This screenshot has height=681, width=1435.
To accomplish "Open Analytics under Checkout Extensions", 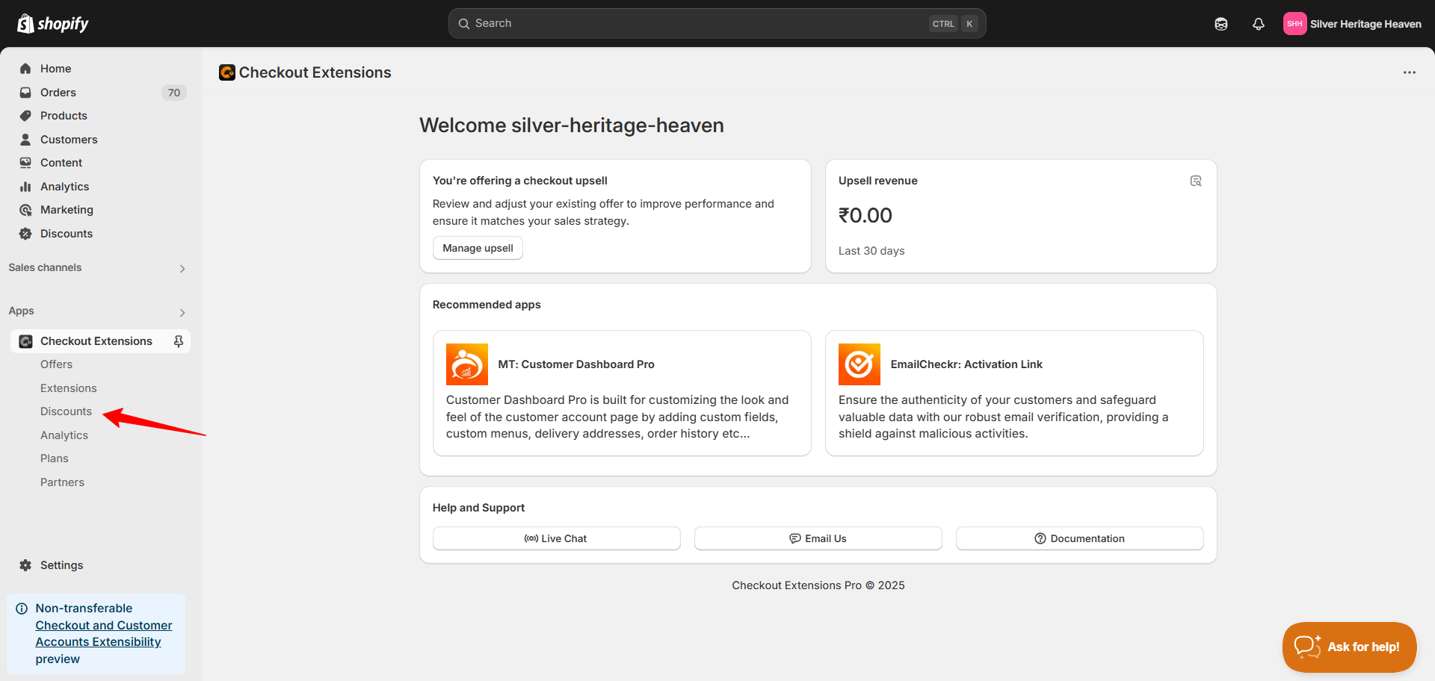I will 64,435.
